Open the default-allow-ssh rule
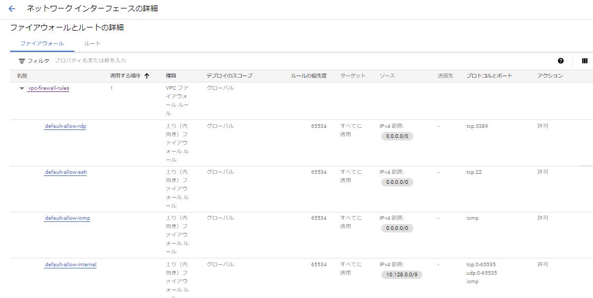 coord(65,172)
